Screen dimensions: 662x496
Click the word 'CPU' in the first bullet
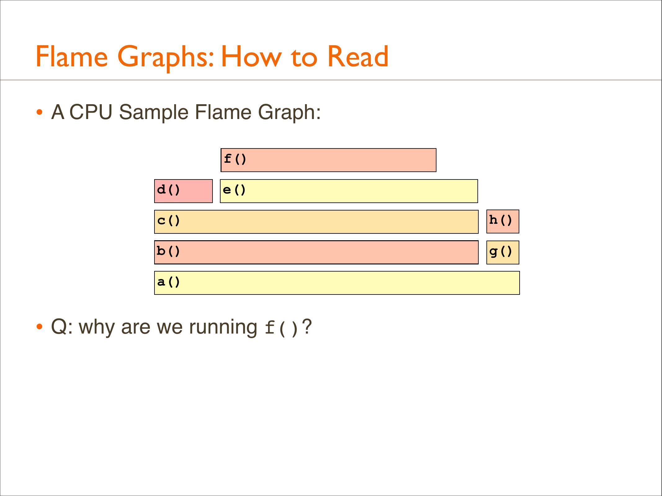point(91,112)
